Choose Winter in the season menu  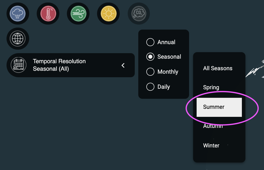[x=211, y=145]
